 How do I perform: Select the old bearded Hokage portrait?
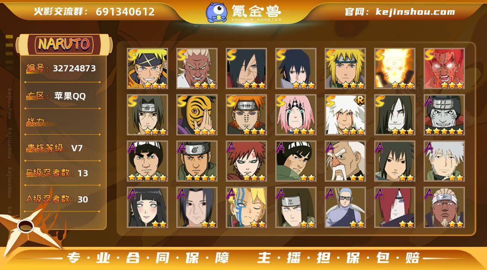point(345,161)
